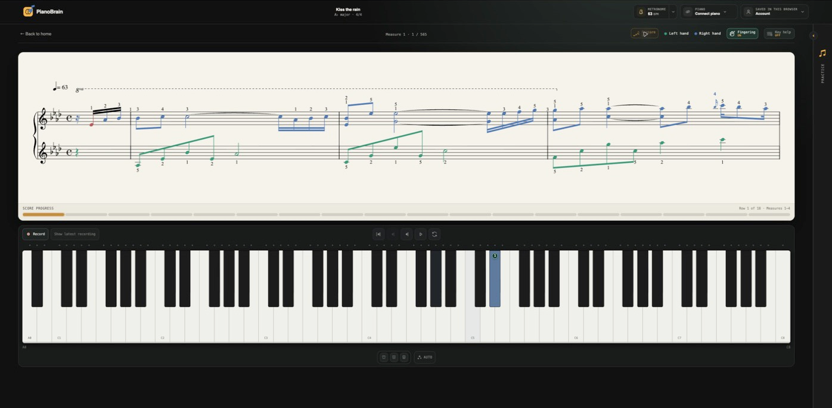
Task: Toggle Right hand visibility
Action: (x=707, y=33)
